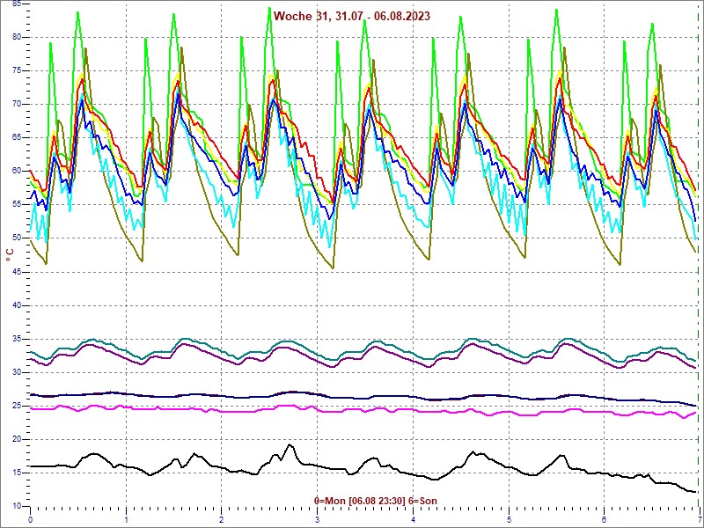Image resolution: width=704 pixels, height=528 pixels.
Task: Click x-axis day label 6
Action: (x=605, y=520)
